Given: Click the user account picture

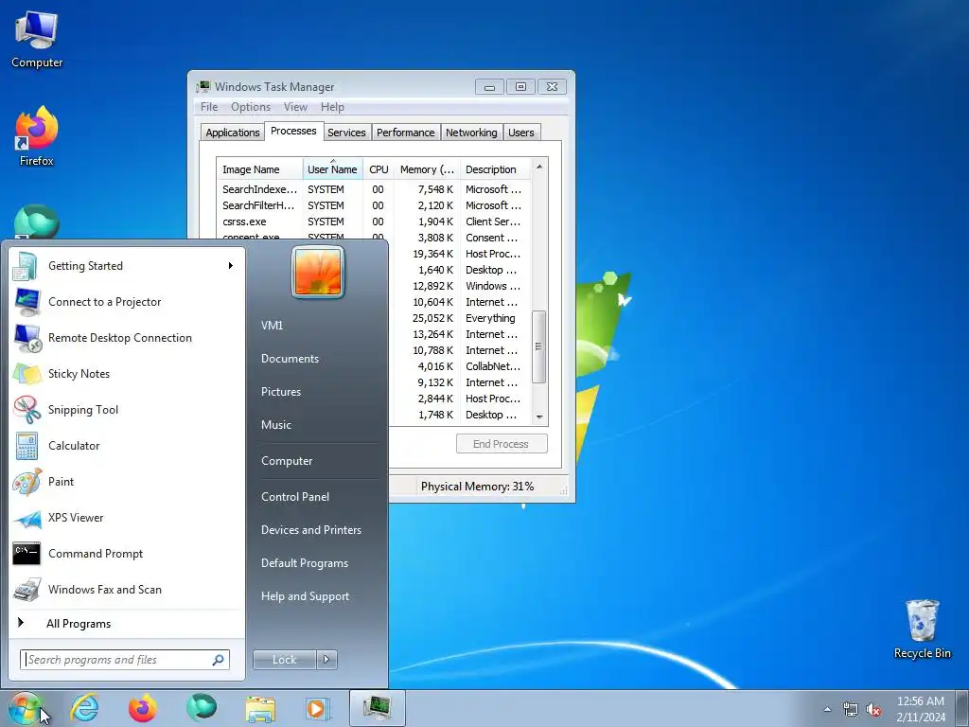Looking at the screenshot, I should [x=318, y=272].
